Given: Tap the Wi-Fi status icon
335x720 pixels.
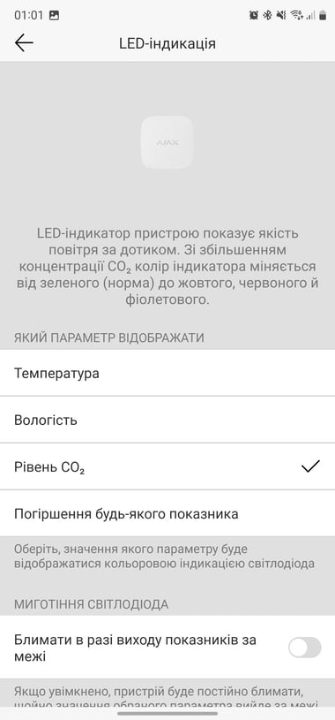Looking at the screenshot, I should (296, 16).
